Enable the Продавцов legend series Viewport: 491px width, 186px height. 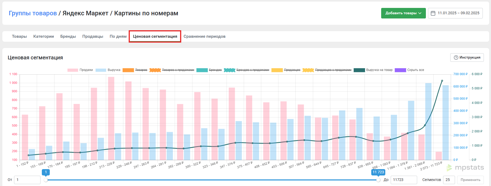pos(286,70)
